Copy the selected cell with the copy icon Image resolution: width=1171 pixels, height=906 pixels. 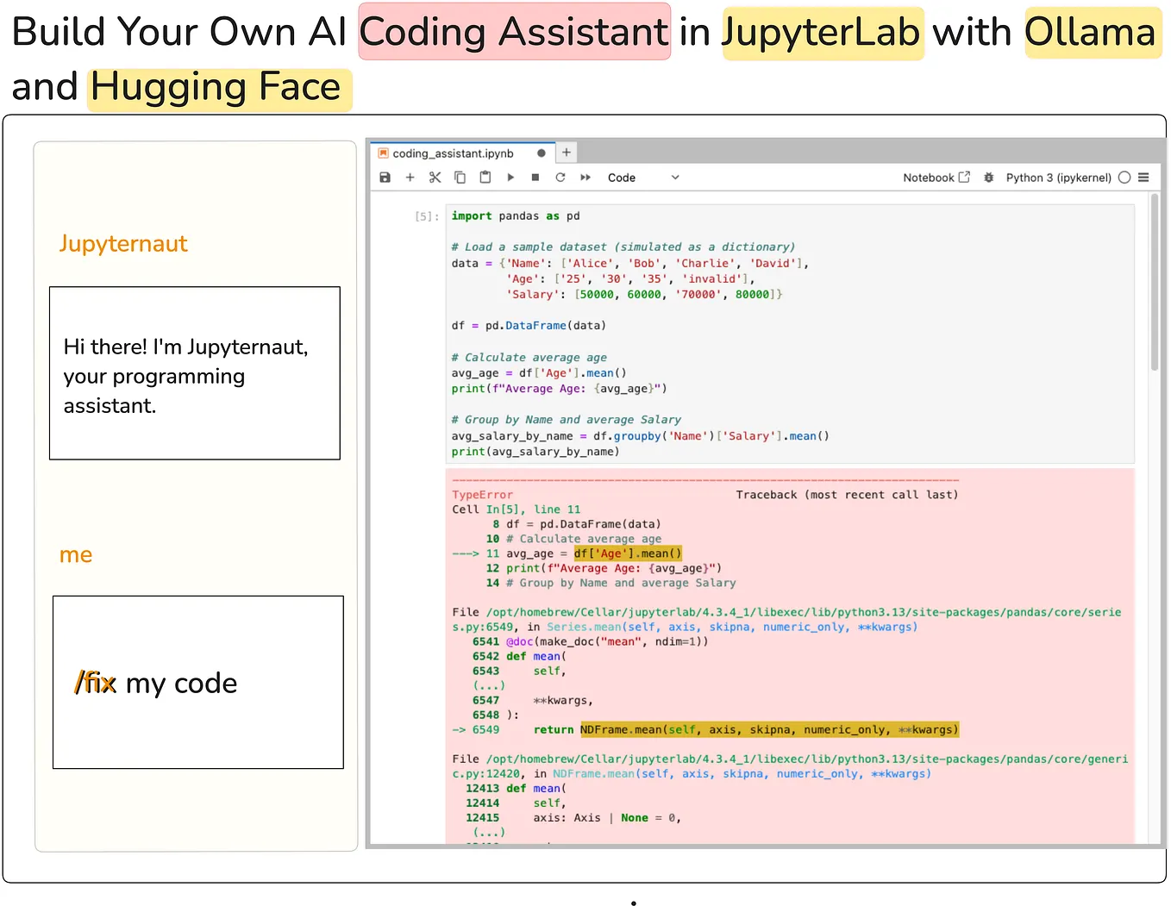click(460, 177)
